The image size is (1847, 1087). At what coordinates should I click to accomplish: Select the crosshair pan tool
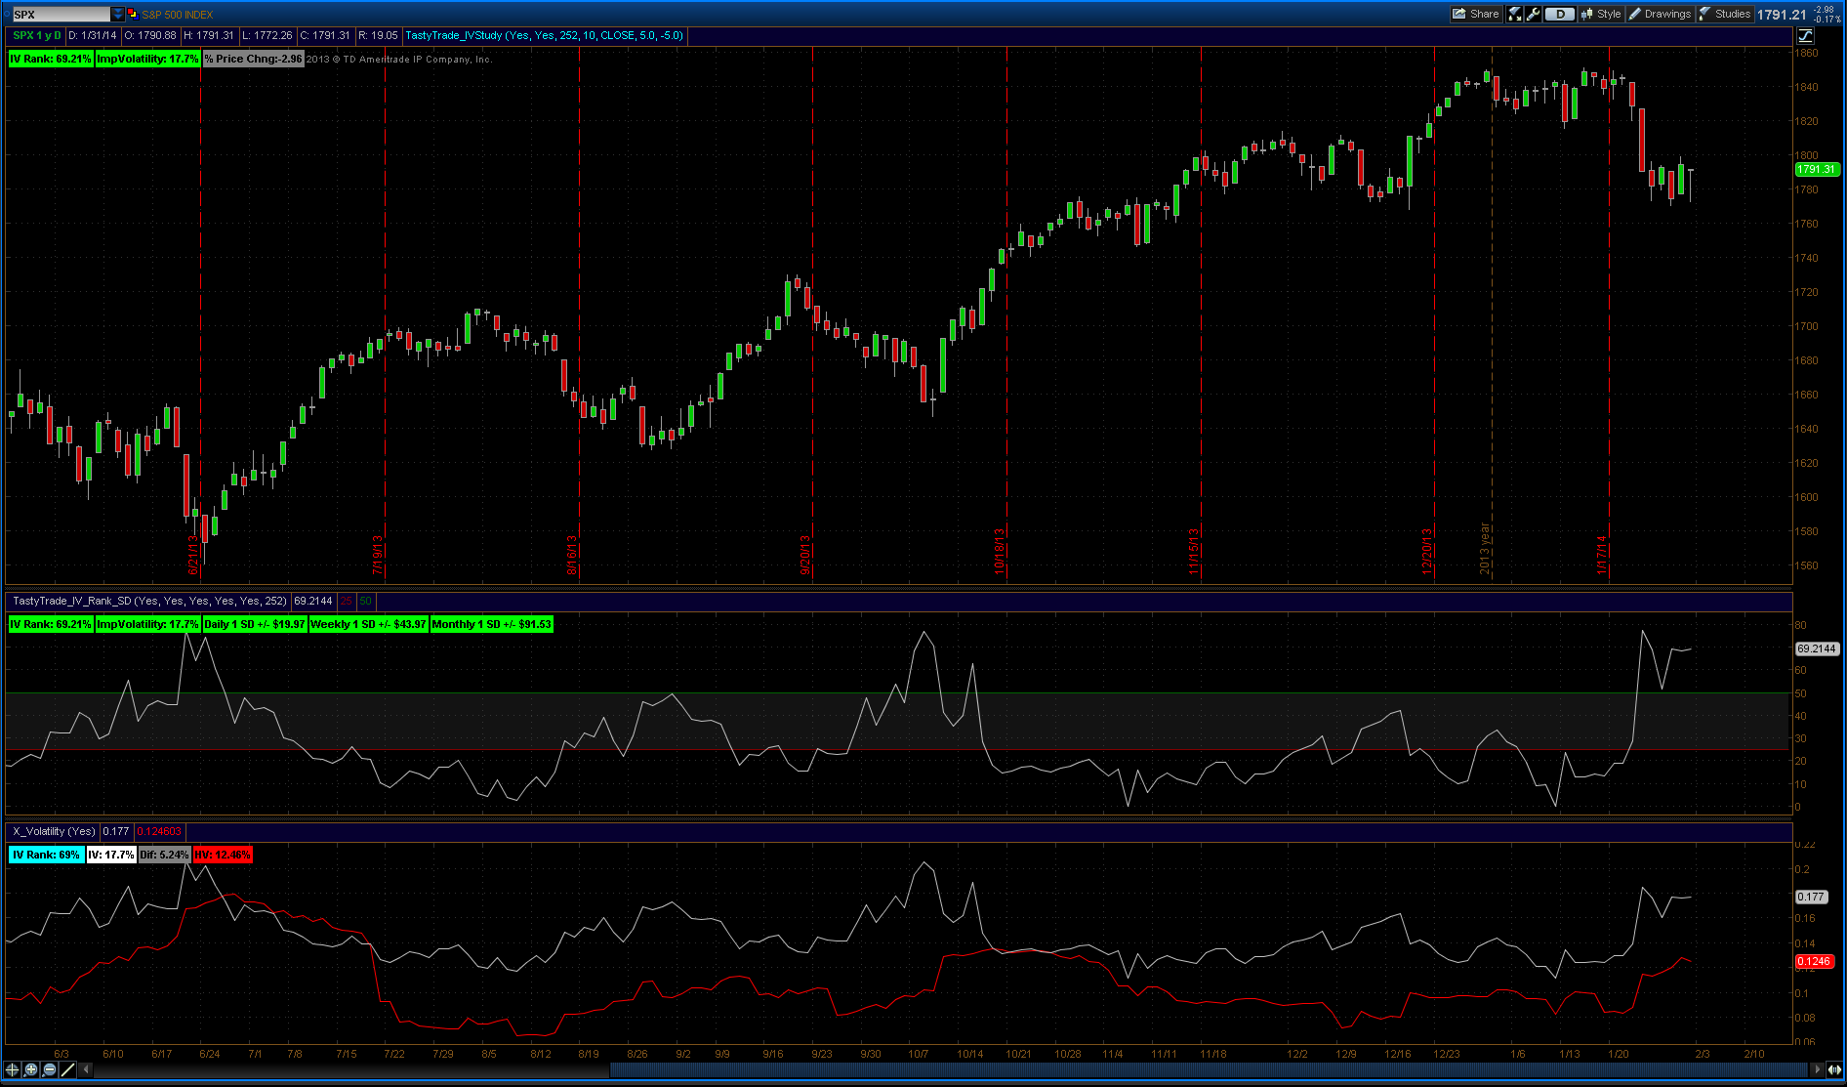pyautogui.click(x=13, y=1069)
